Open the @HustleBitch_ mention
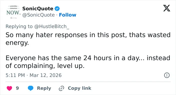 [52, 27]
